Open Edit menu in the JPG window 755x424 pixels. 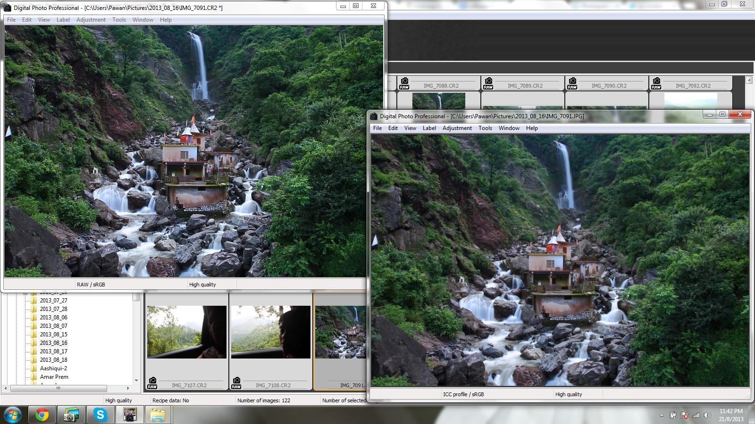[393, 128]
